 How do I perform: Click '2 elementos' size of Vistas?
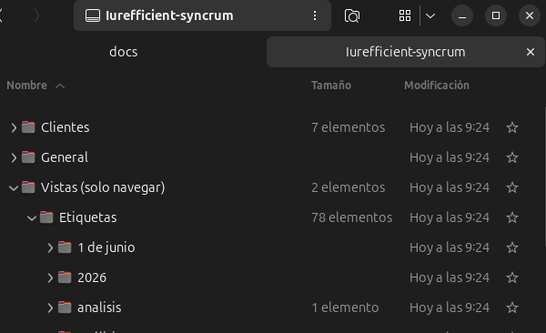pos(349,187)
